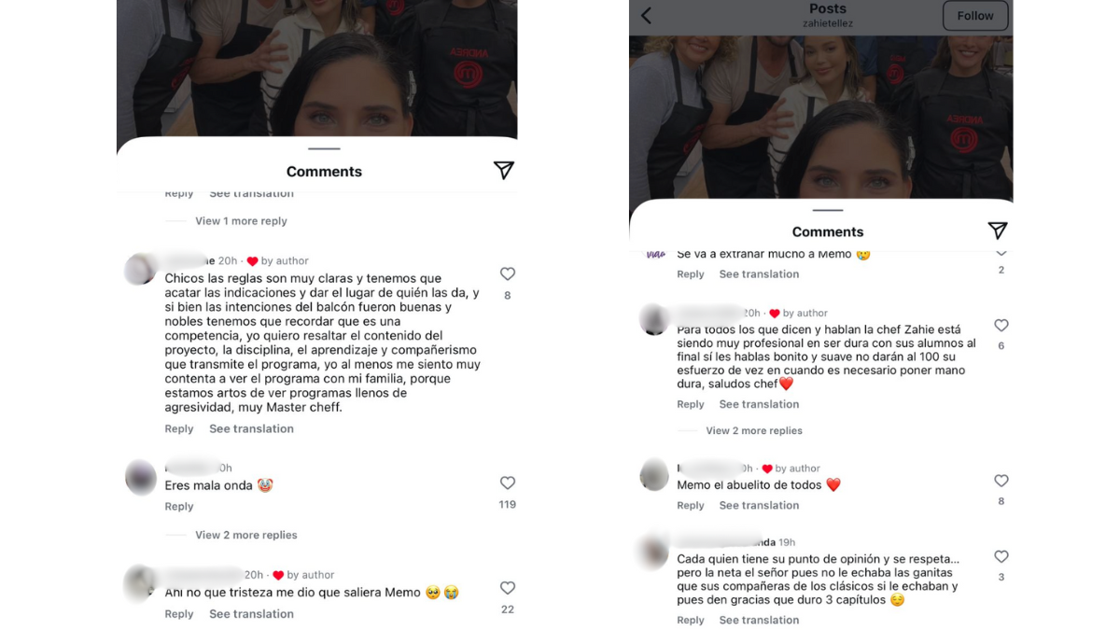See translation of 'Memo el abuelito de todos'
The width and height of the screenshot is (1120, 630).
(x=759, y=505)
